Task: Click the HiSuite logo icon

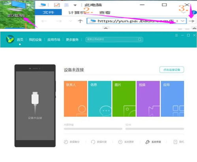Action: 10,39
